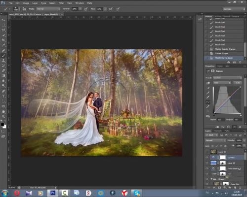Image resolution: width=247 pixels, height=197 pixels.
Task: Select the draw-curve pencil icon in Curves
Action: (208, 106)
